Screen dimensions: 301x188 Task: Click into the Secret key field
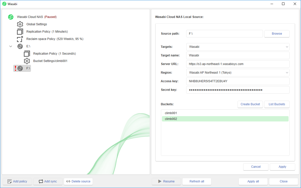238,90
